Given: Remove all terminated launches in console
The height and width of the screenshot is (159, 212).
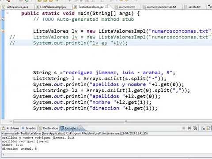Looking at the screenshot, I should [195, 128].
